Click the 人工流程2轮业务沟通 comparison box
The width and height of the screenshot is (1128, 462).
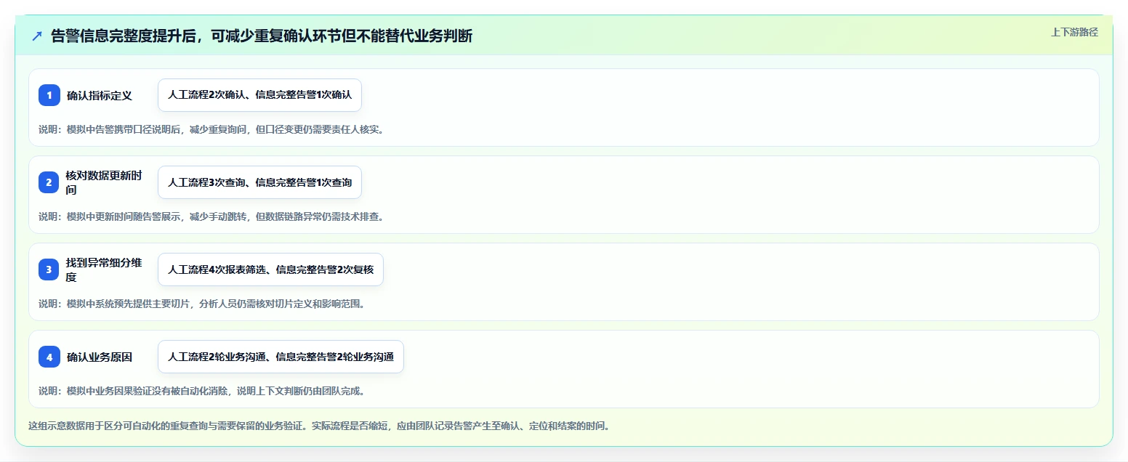pyautogui.click(x=281, y=357)
